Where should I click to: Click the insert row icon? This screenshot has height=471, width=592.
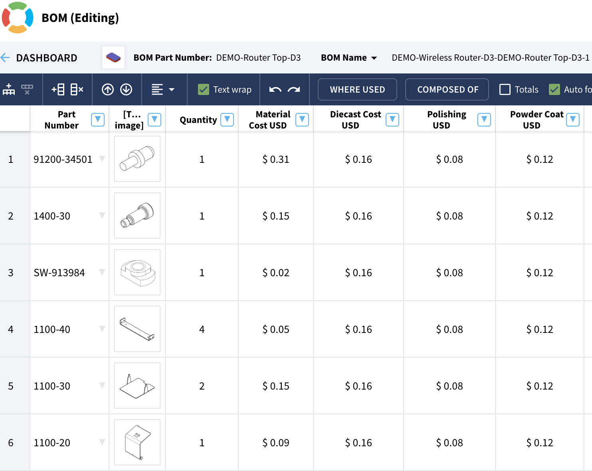pyautogui.click(x=58, y=89)
